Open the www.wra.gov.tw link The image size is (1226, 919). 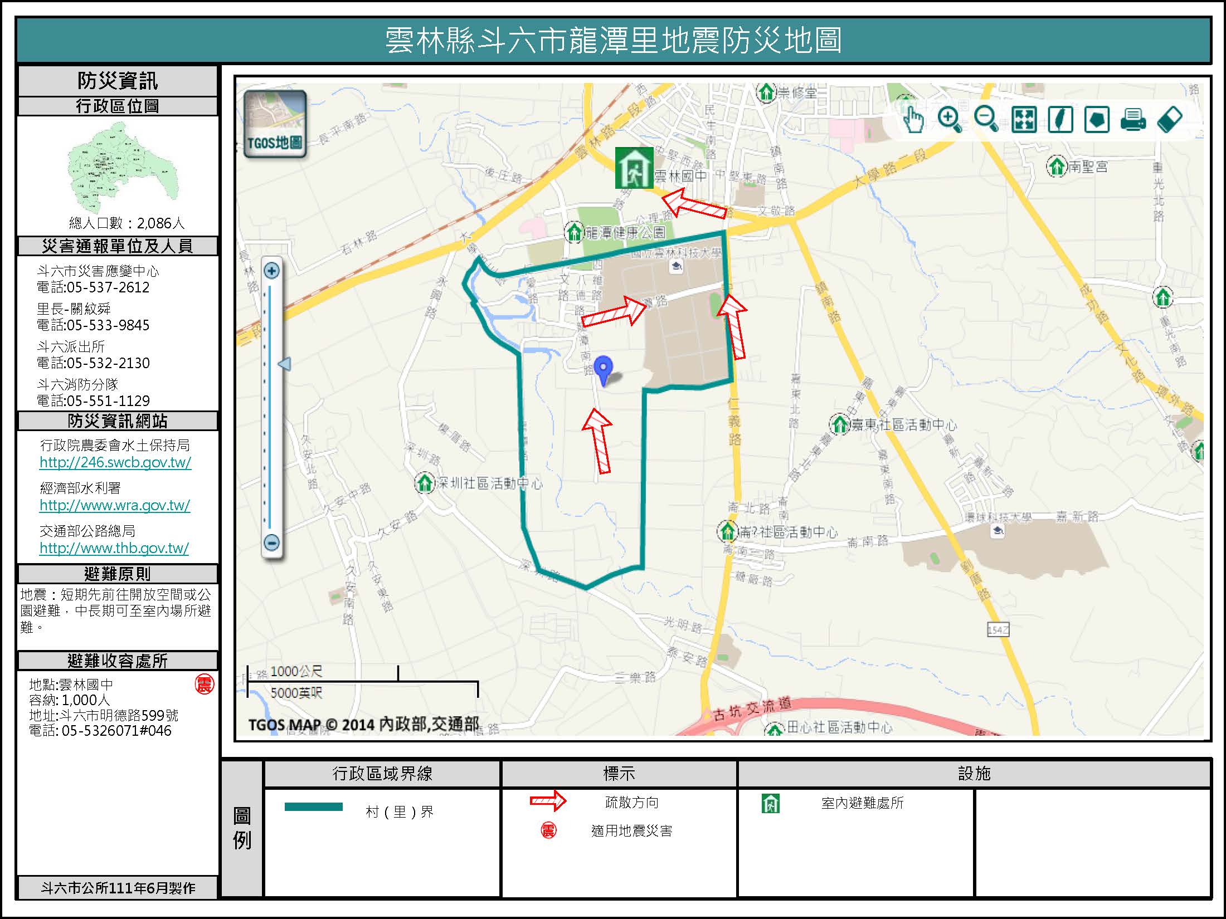coord(115,505)
